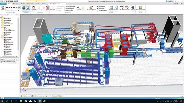Select Förderstrecke in the tree
Viewport: 184px width, 103px height.
click(9, 43)
